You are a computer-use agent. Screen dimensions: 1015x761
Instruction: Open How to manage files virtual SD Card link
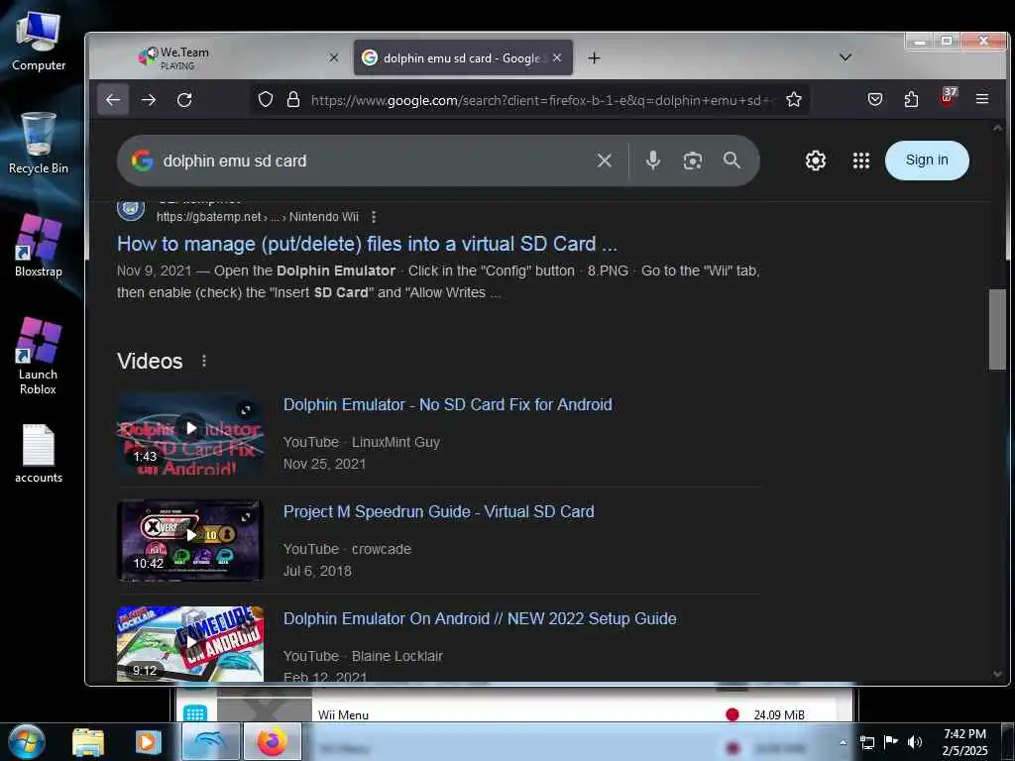[367, 244]
